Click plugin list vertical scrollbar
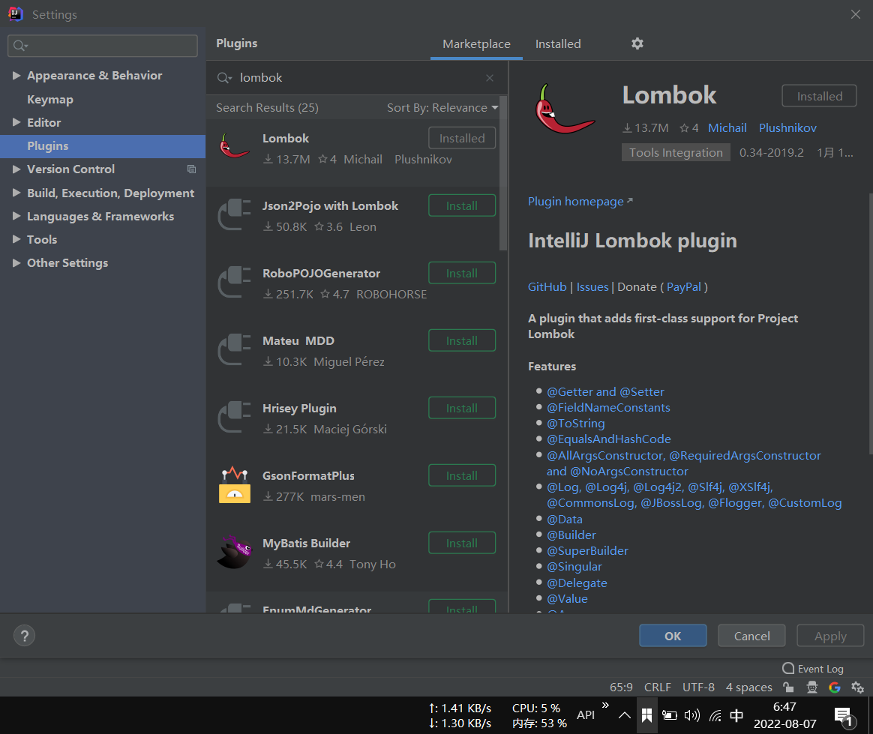 point(503,175)
